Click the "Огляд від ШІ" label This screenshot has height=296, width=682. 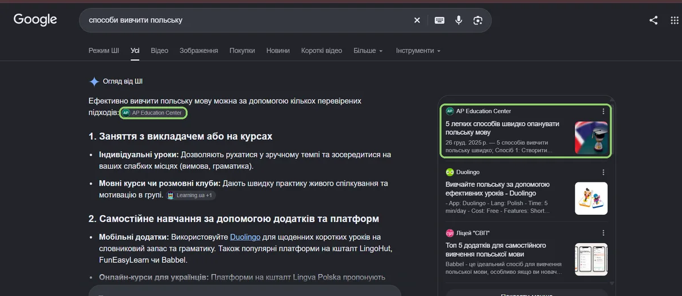coord(123,82)
